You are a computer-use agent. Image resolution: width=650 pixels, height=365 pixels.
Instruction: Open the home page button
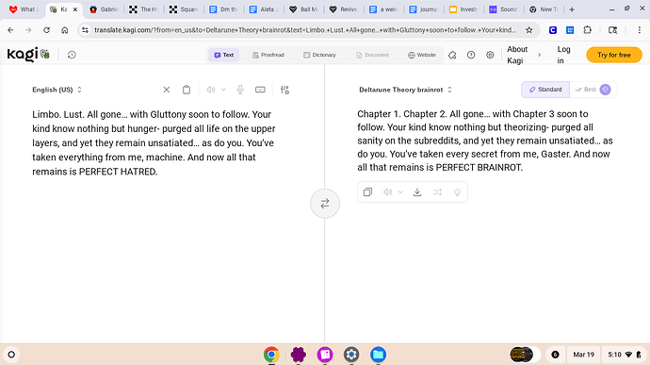[x=65, y=30]
